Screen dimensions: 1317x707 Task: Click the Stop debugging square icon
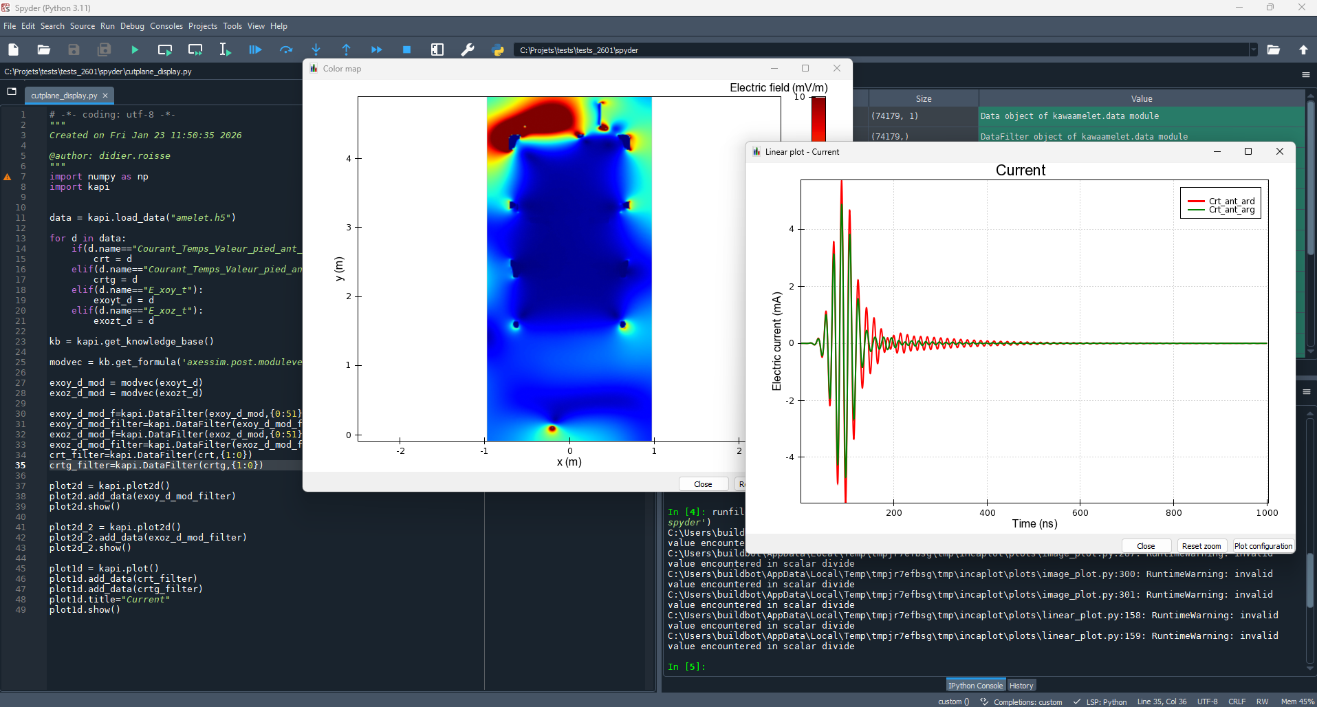click(406, 50)
